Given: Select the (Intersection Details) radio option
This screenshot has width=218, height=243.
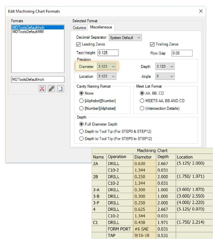Looking at the screenshot, I should pyautogui.click(x=142, y=108).
